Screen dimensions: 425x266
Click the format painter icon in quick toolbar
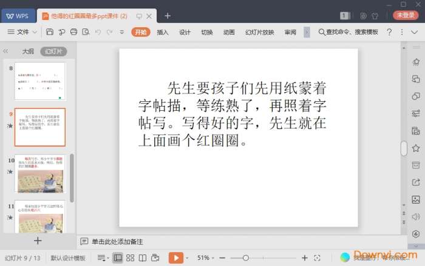(x=61, y=32)
